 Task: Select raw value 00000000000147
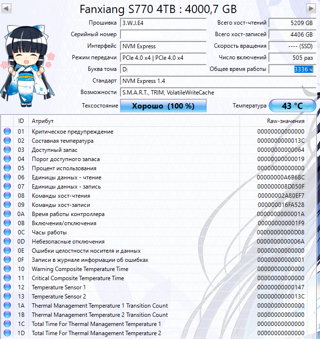pos(280,287)
